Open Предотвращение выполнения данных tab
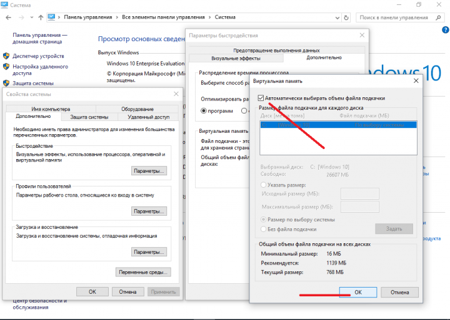Viewport: 450px width, 320px height. pos(276,50)
